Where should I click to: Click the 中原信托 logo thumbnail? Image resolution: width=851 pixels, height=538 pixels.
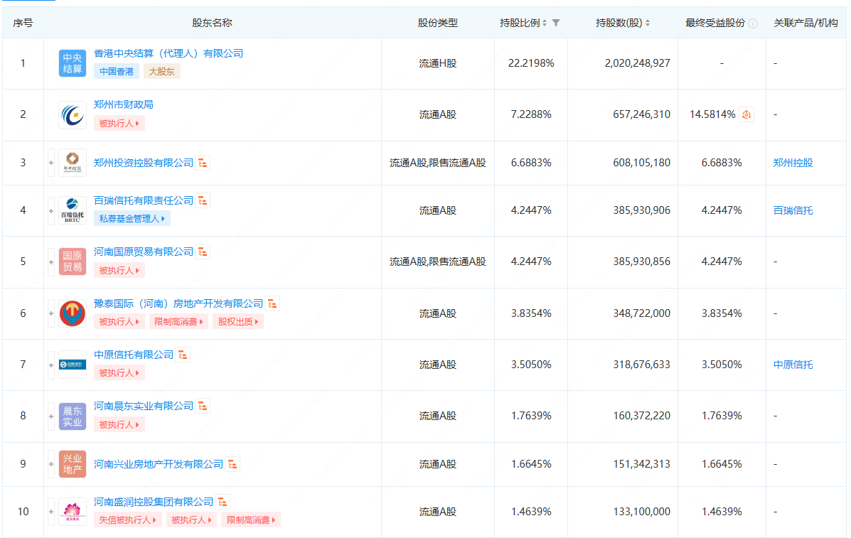click(73, 365)
